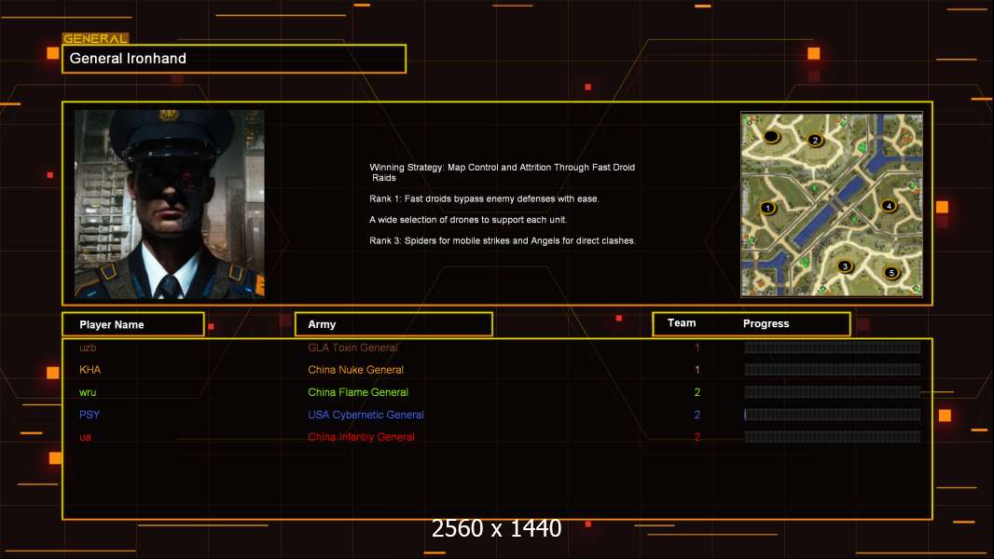Select player name PSY
994x559 pixels.
click(x=90, y=415)
